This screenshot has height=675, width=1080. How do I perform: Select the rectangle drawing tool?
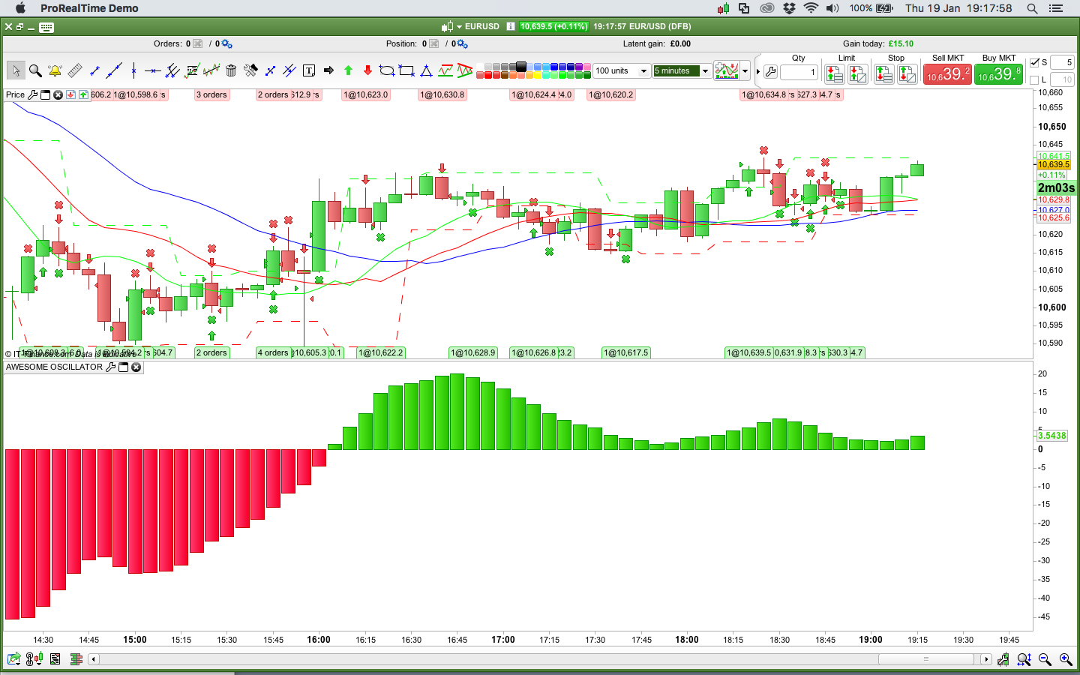(x=406, y=70)
